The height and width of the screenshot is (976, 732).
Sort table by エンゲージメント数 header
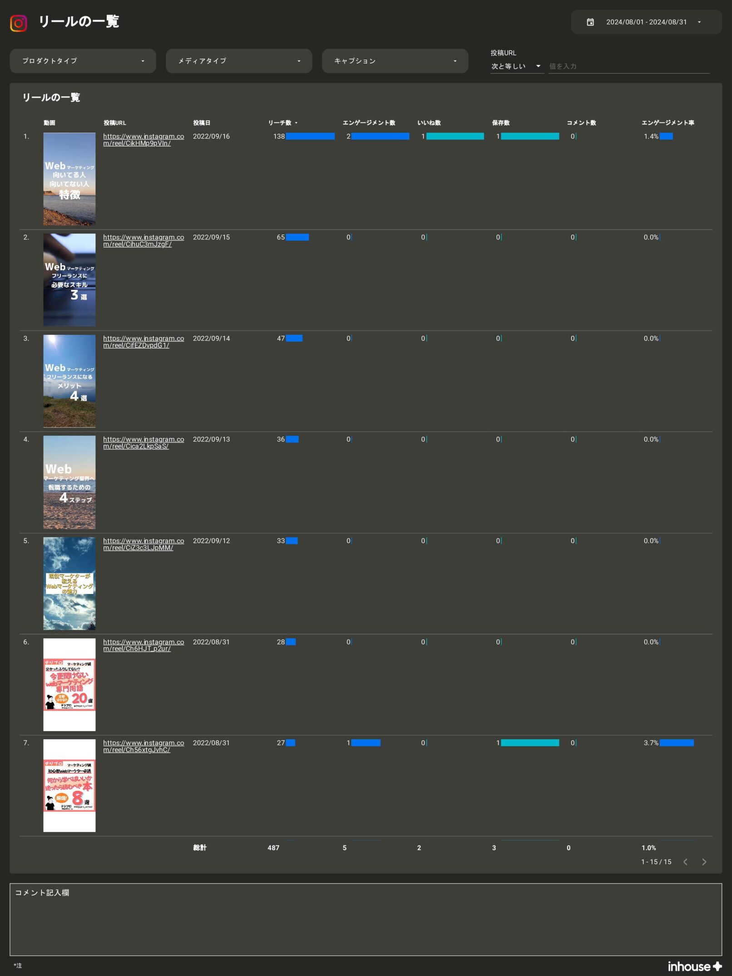point(368,123)
